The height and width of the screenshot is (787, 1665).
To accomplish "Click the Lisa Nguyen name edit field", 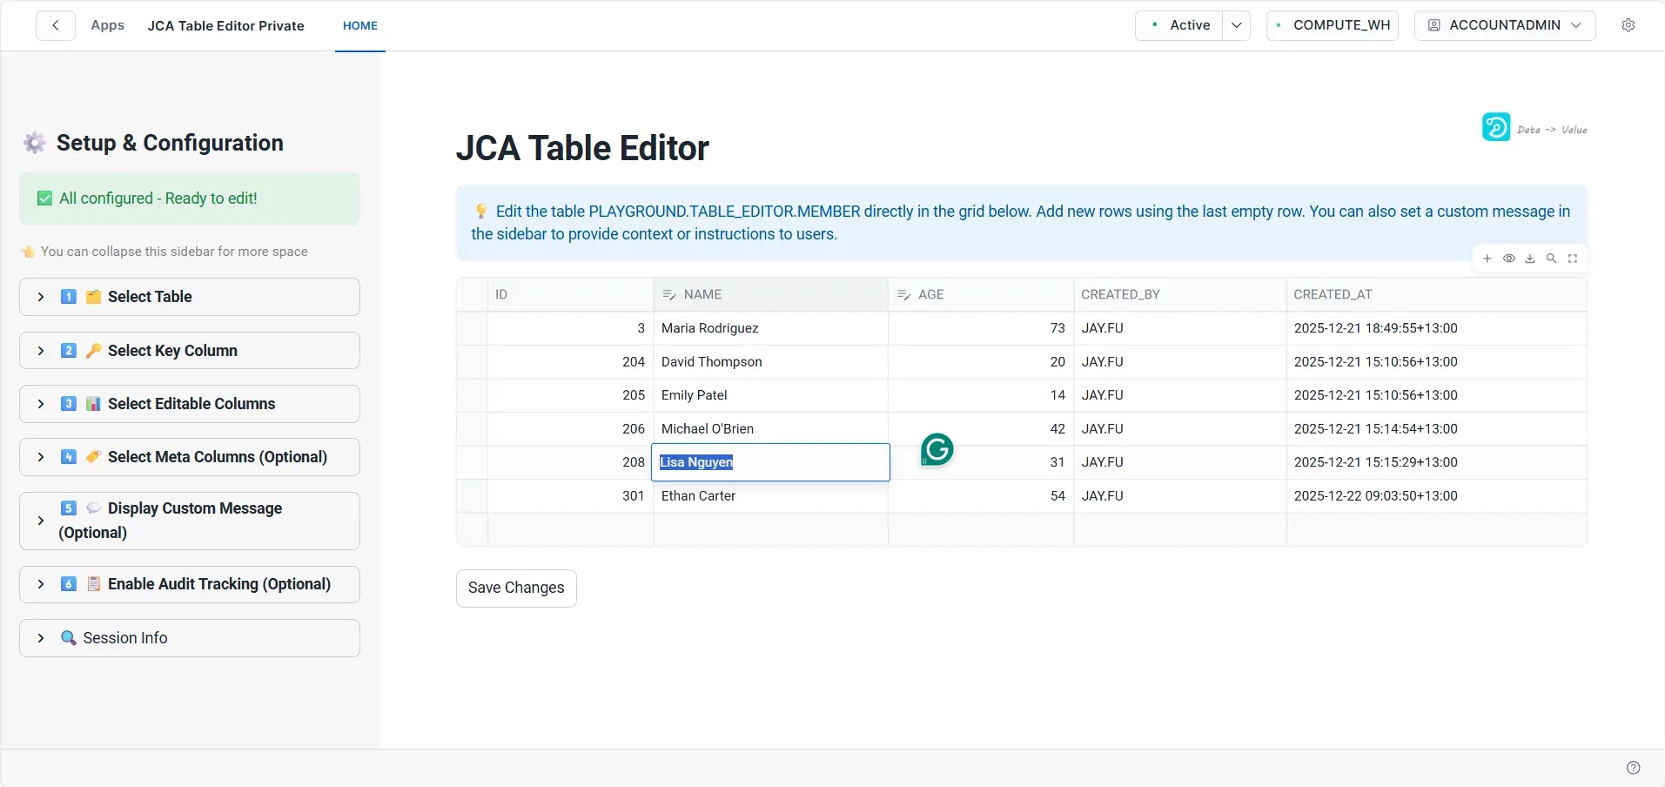I will [x=770, y=462].
